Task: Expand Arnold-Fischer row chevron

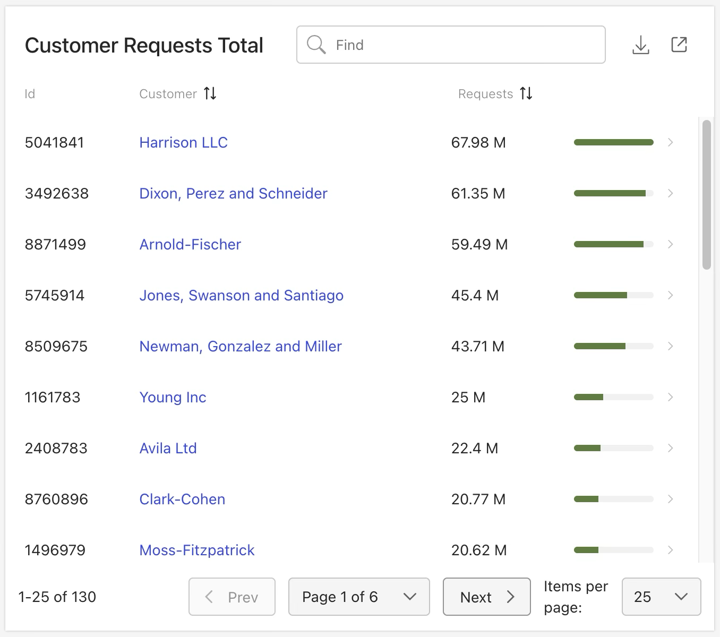Action: pyautogui.click(x=671, y=244)
